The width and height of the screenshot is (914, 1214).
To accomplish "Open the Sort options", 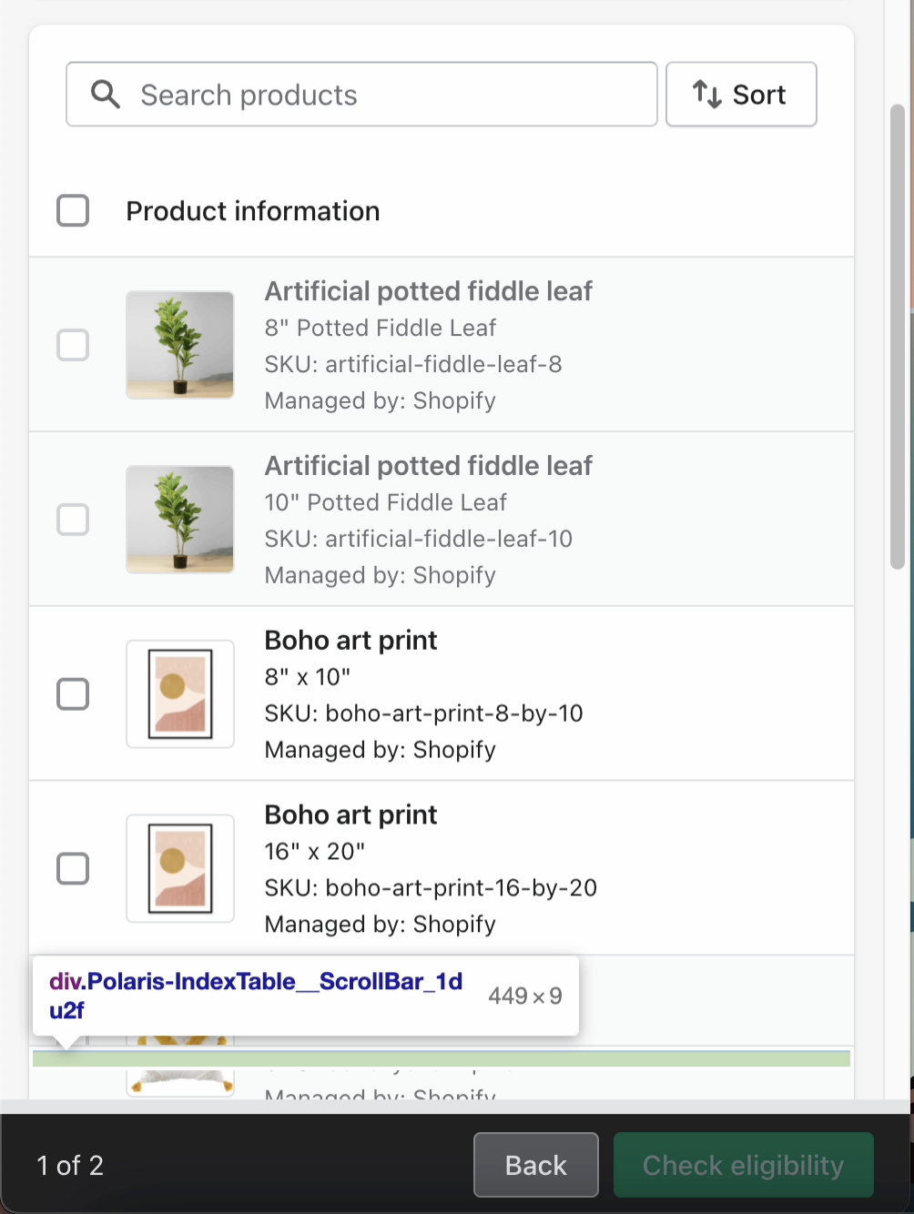I will 740,94.
